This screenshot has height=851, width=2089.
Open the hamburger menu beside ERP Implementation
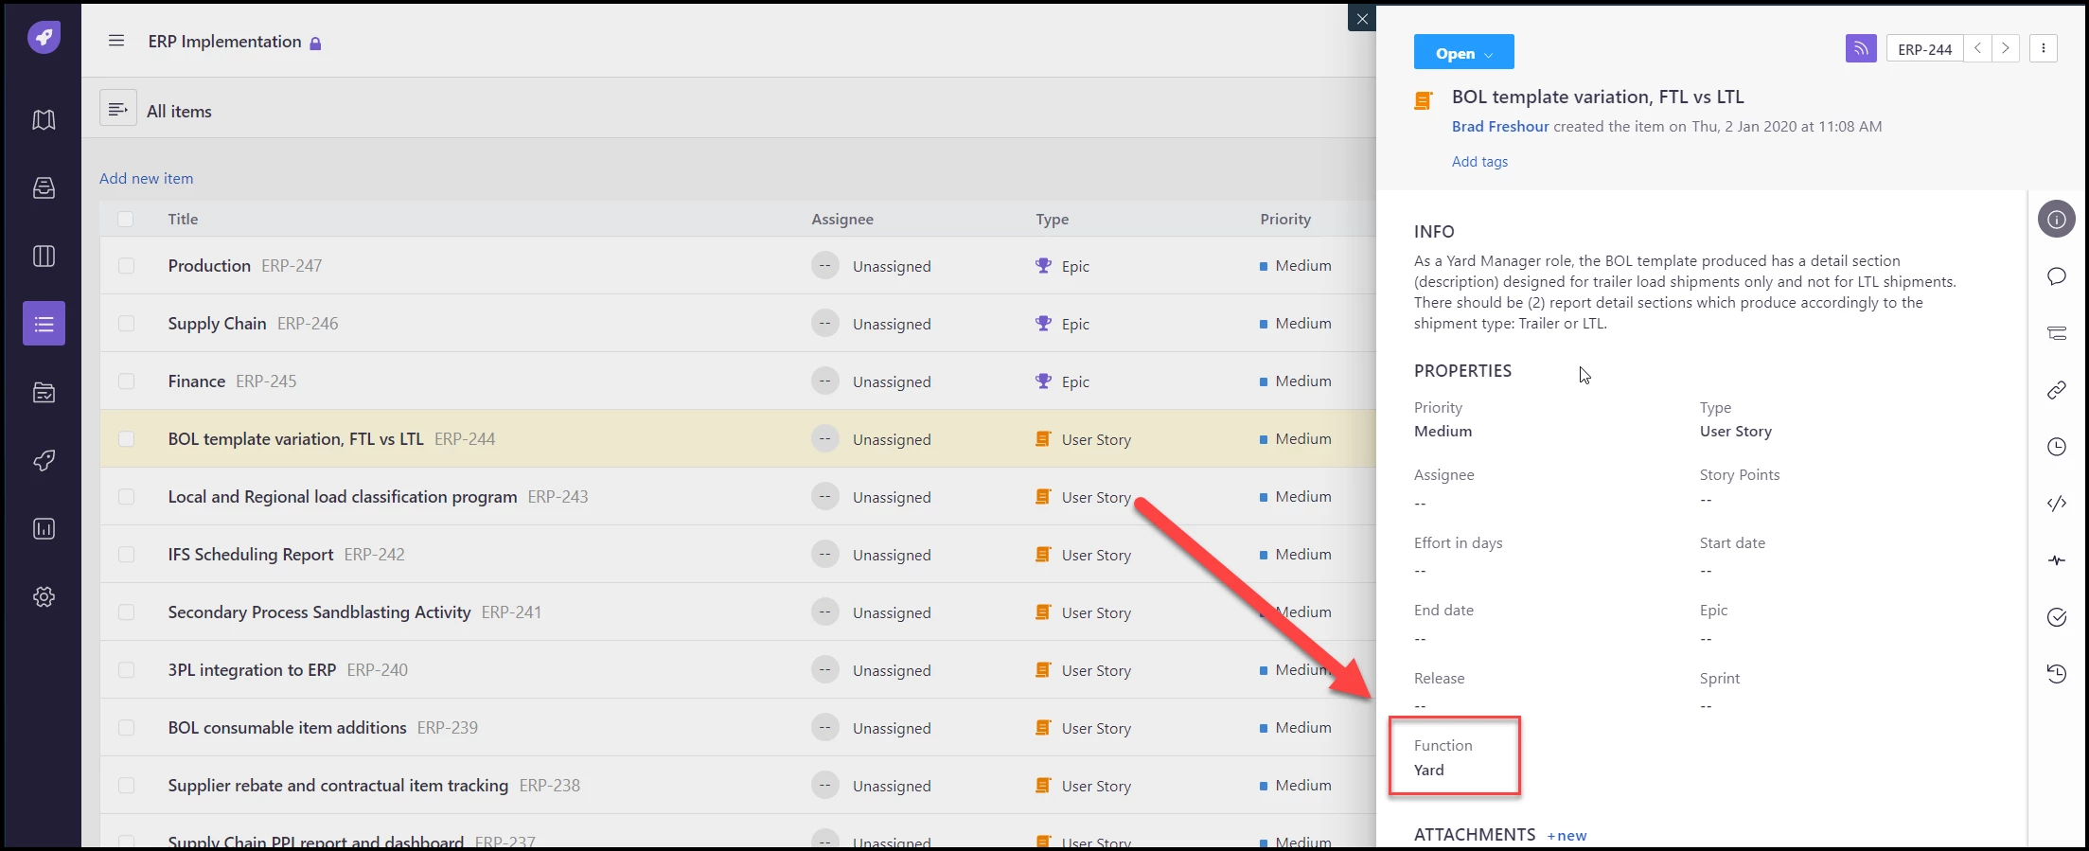click(116, 41)
